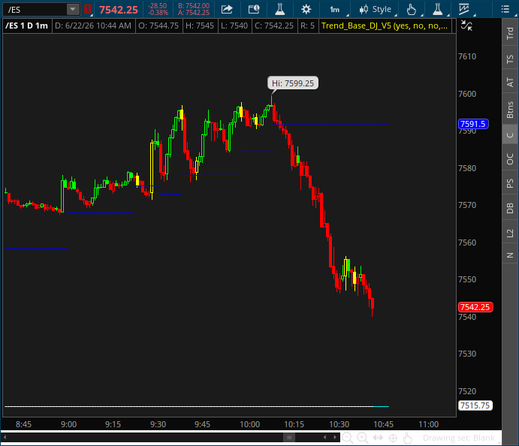Screen dimensions: 519x446
Task: Click the horizontal pan arrows icon
Action: tap(378, 438)
